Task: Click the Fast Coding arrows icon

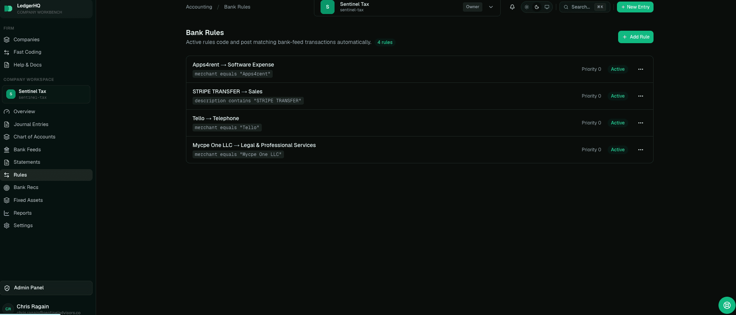Action: pyautogui.click(x=7, y=52)
